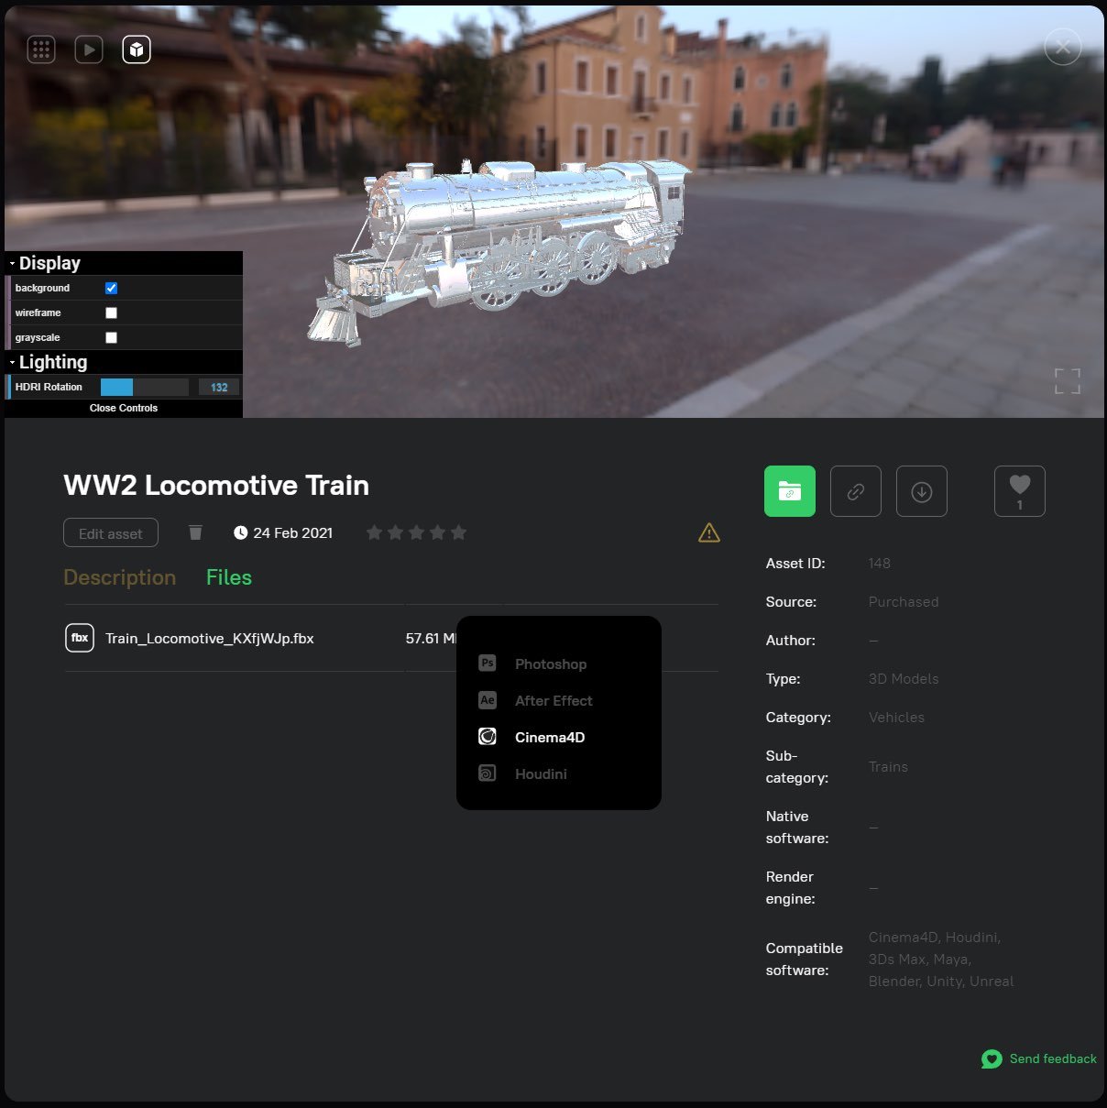Click the Edit asset button
1107x1108 pixels.
111,533
